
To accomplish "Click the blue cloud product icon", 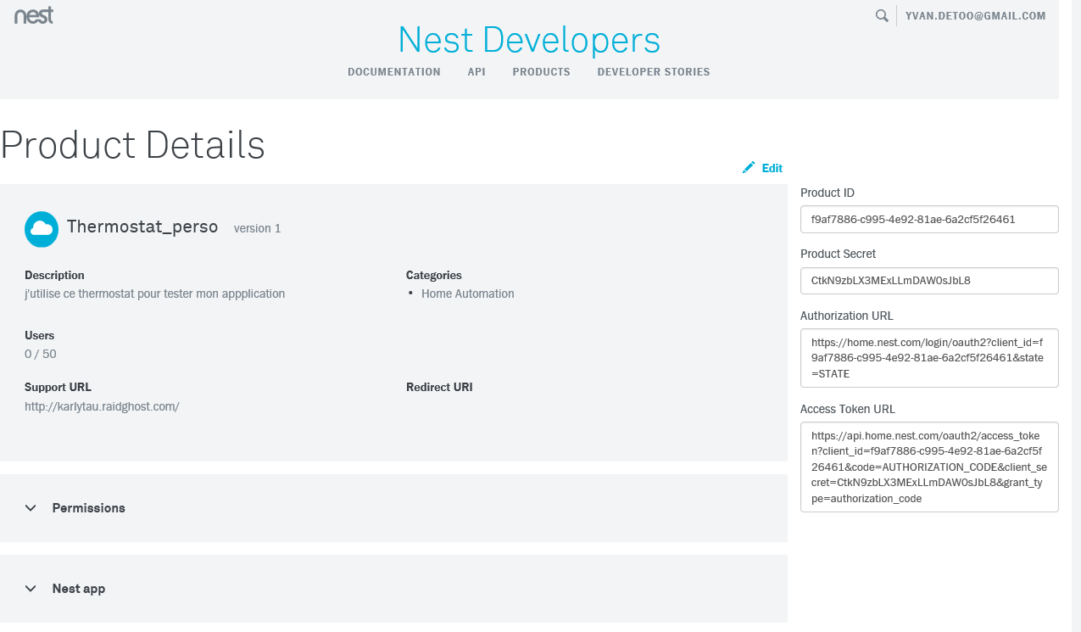I will 42,229.
